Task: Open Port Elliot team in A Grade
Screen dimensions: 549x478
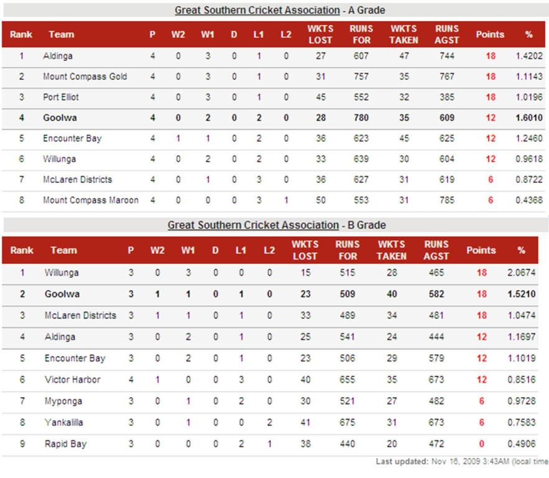Action: coord(61,97)
